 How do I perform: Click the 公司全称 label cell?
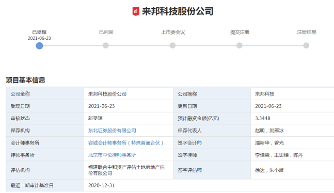point(45,94)
